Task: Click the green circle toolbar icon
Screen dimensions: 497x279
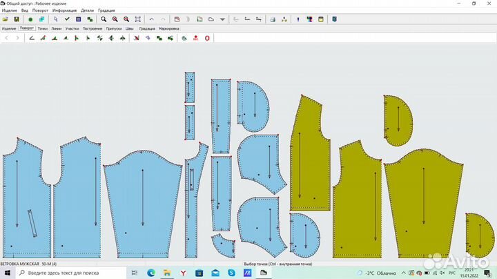Action: pyautogui.click(x=30, y=19)
